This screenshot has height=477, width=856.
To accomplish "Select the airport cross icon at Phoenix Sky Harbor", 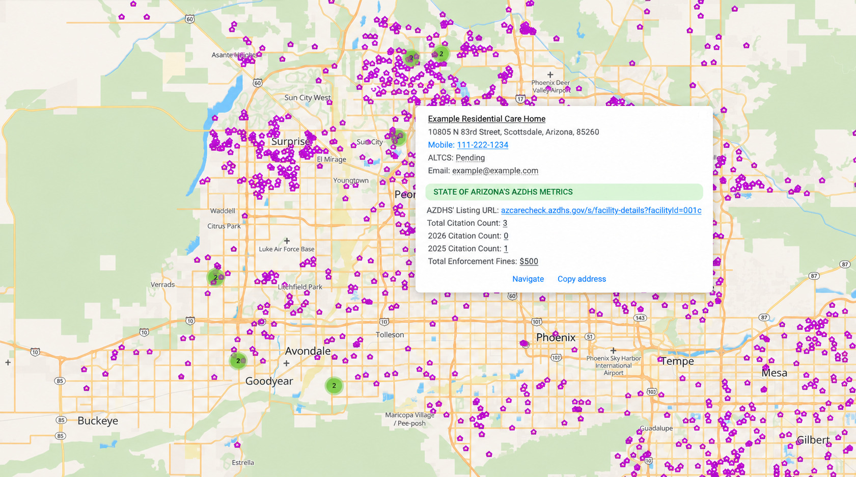I will [613, 351].
